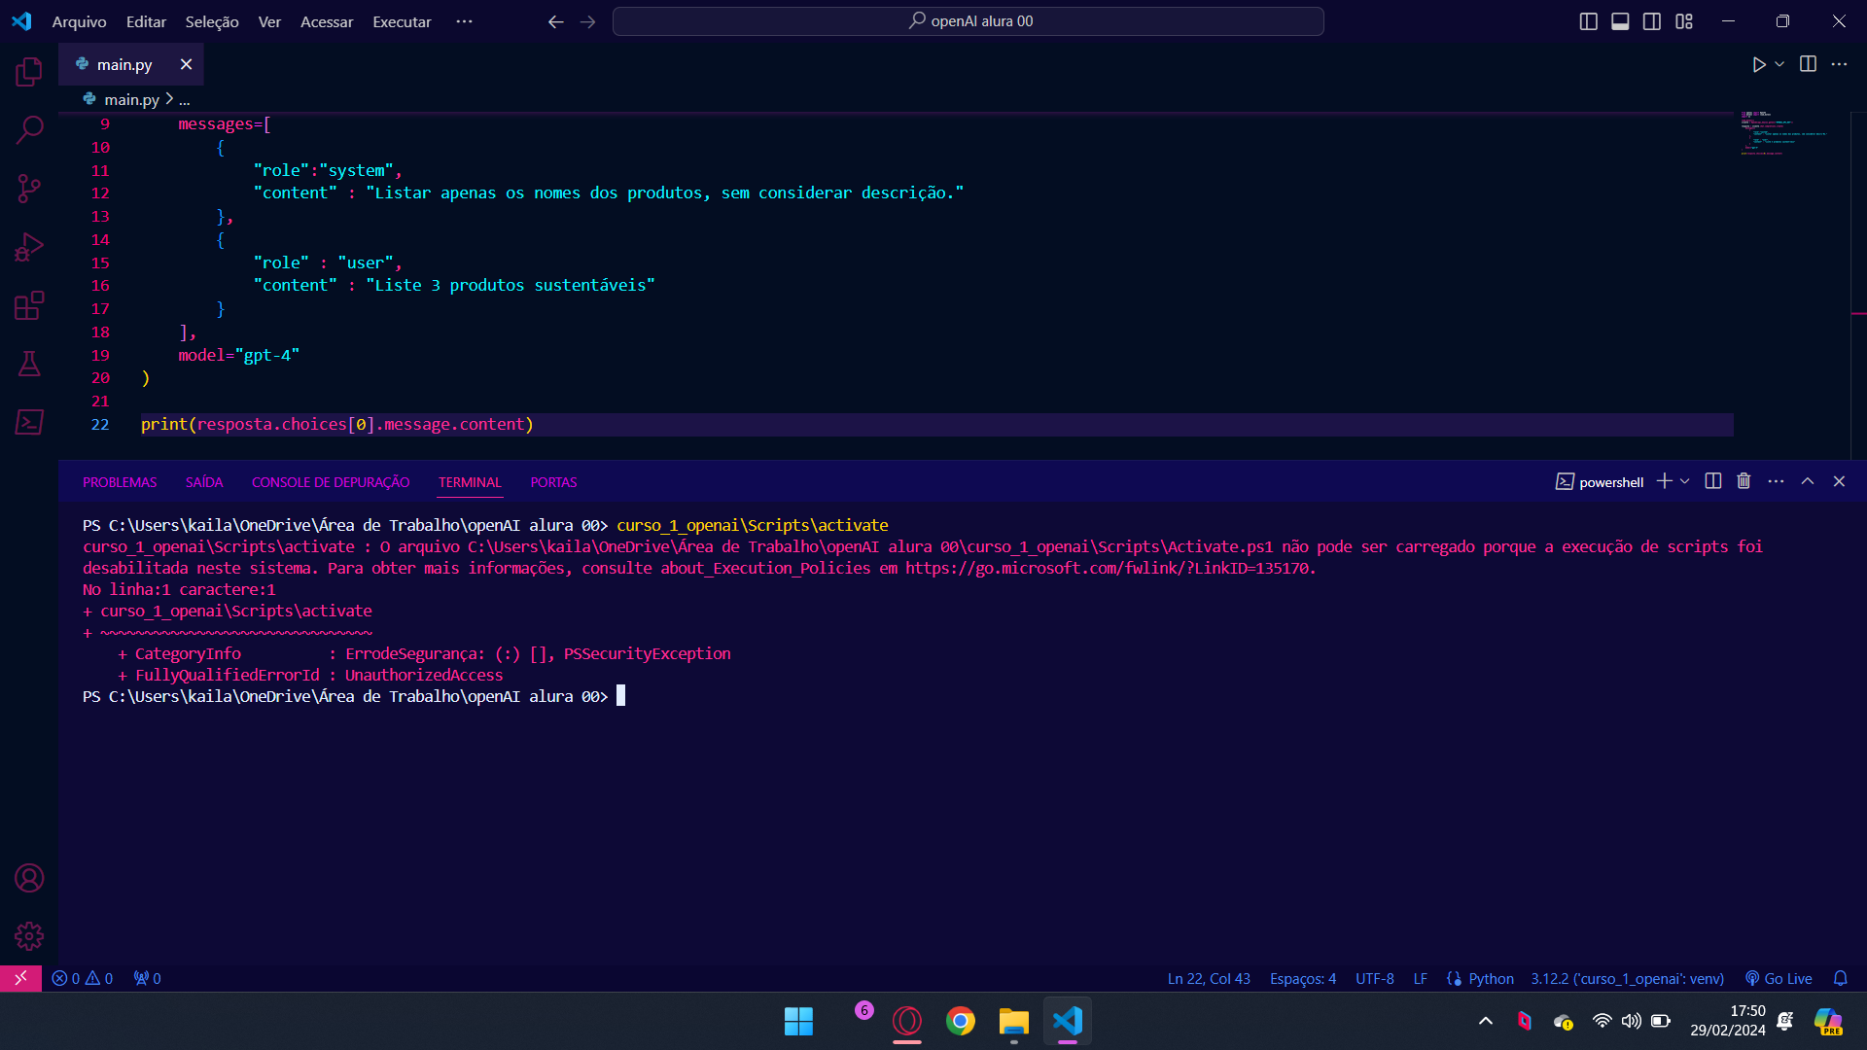The image size is (1867, 1050).
Task: Open errors and warnings count in status bar
Action: click(83, 978)
